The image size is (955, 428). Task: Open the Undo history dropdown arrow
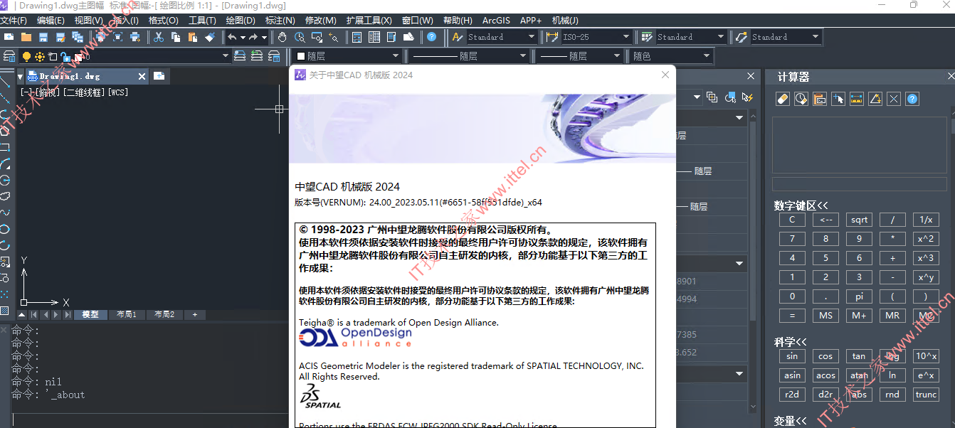243,37
